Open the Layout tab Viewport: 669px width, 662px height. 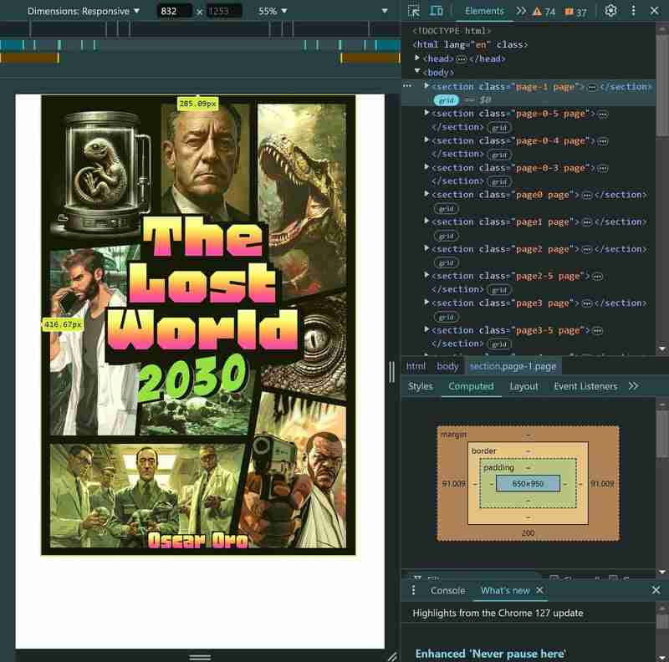tap(523, 386)
